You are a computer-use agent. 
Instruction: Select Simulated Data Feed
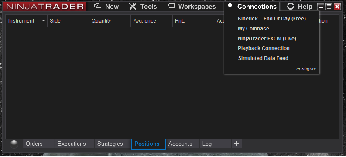tap(263, 58)
